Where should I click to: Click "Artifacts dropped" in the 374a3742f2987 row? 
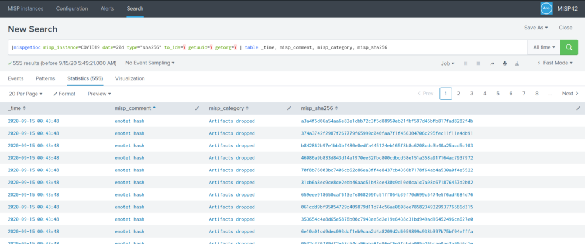pos(232,133)
